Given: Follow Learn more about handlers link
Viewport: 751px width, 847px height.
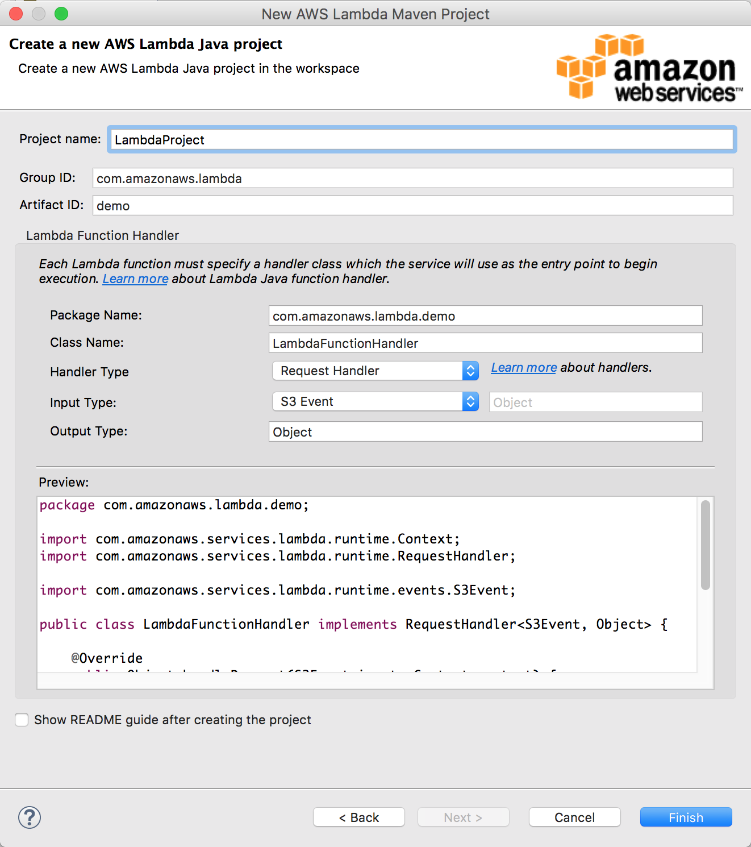Looking at the screenshot, I should coord(524,368).
